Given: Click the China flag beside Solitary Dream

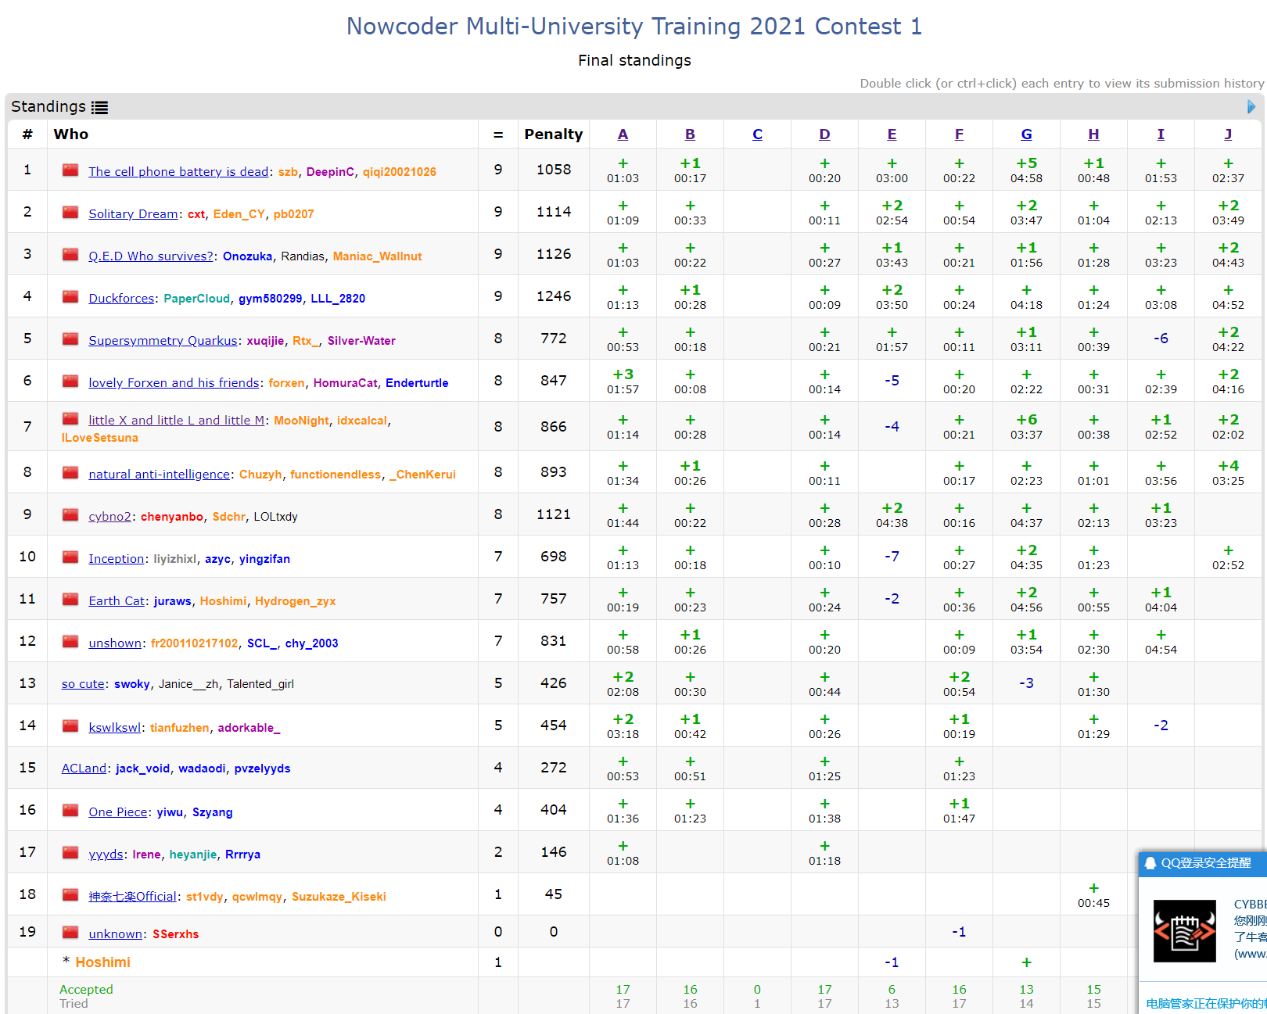Looking at the screenshot, I should [70, 213].
